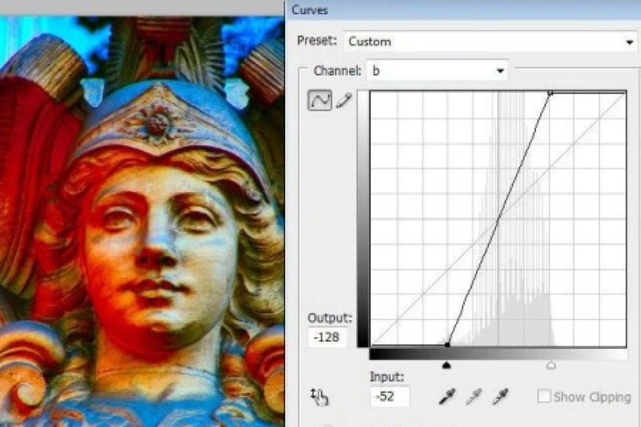This screenshot has height=427, width=641.
Task: Pick the white point eyedropper
Action: click(500, 396)
